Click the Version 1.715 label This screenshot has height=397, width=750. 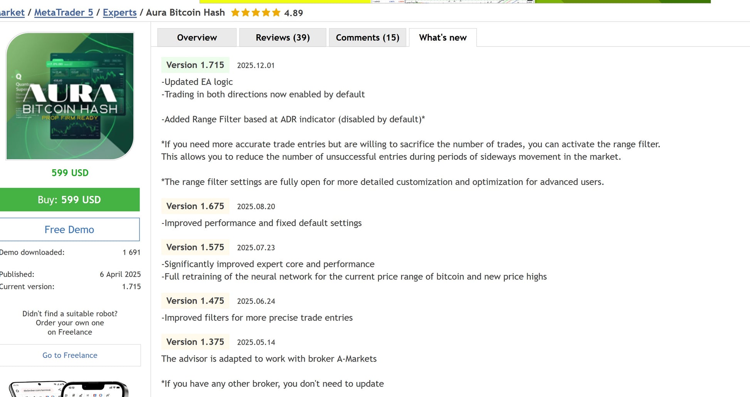click(195, 65)
